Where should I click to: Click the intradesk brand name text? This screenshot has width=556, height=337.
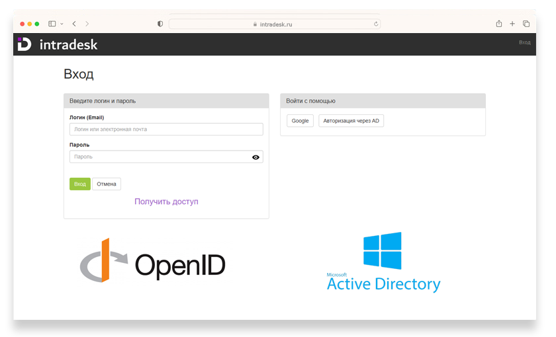click(68, 45)
